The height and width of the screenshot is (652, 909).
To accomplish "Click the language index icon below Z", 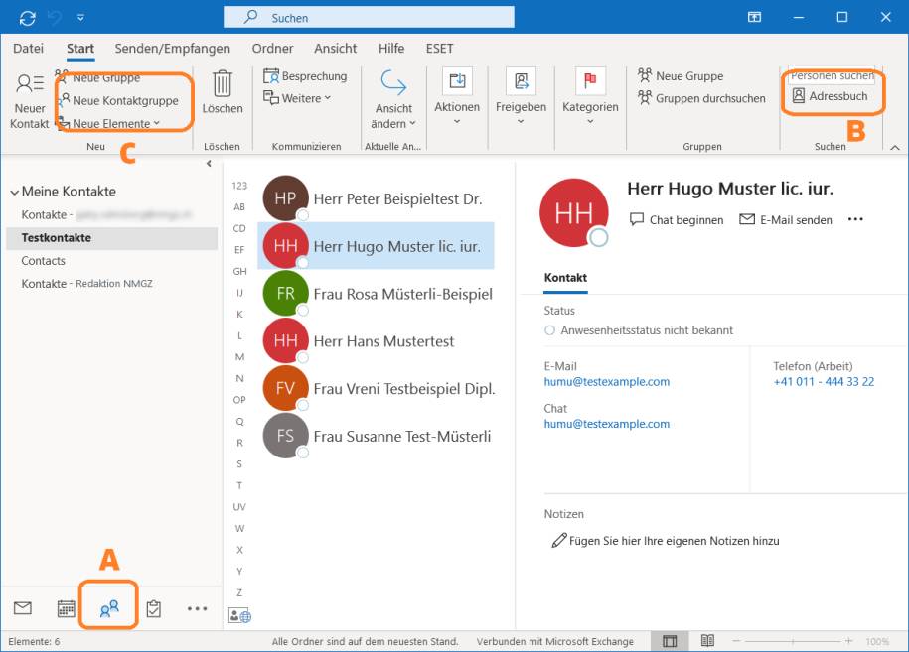I will (x=240, y=615).
